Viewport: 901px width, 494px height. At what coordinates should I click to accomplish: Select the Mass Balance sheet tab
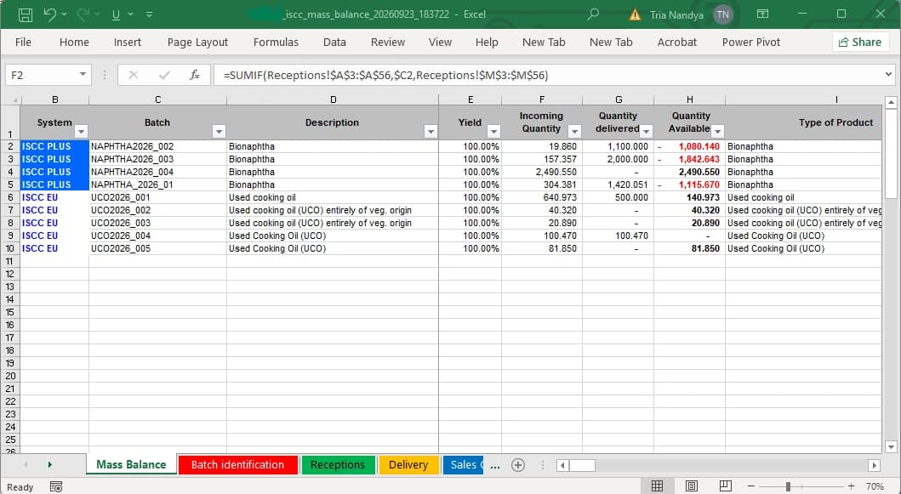(131, 465)
